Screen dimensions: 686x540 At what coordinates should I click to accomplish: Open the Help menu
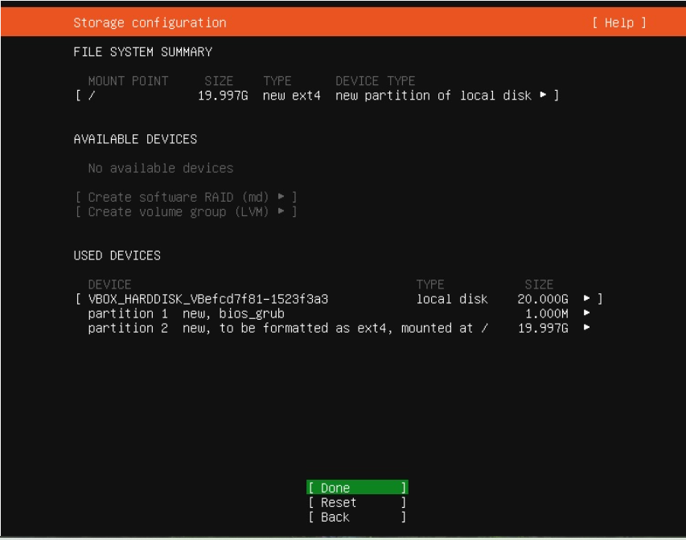coord(619,22)
